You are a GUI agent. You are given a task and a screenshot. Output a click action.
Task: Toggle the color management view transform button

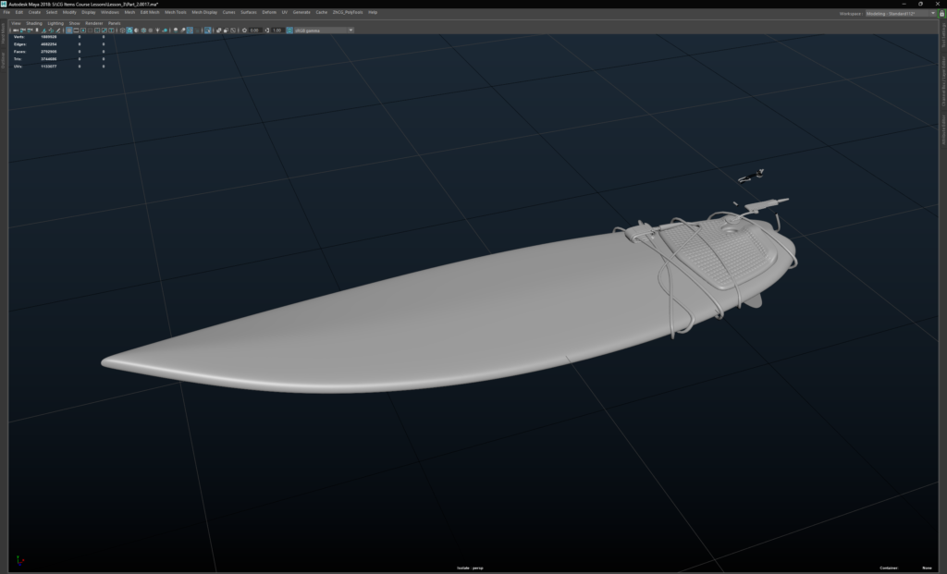[289, 31]
